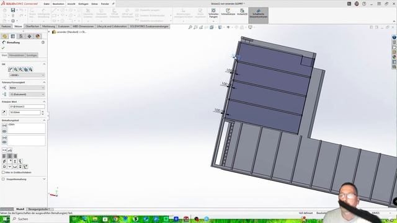This screenshot has width=397, height=223.
Task: Switch to SOLIDWORKS Zusatzanwendungen tab
Action: [149, 26]
